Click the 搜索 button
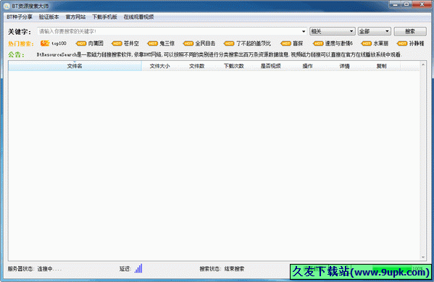 pos(410,31)
